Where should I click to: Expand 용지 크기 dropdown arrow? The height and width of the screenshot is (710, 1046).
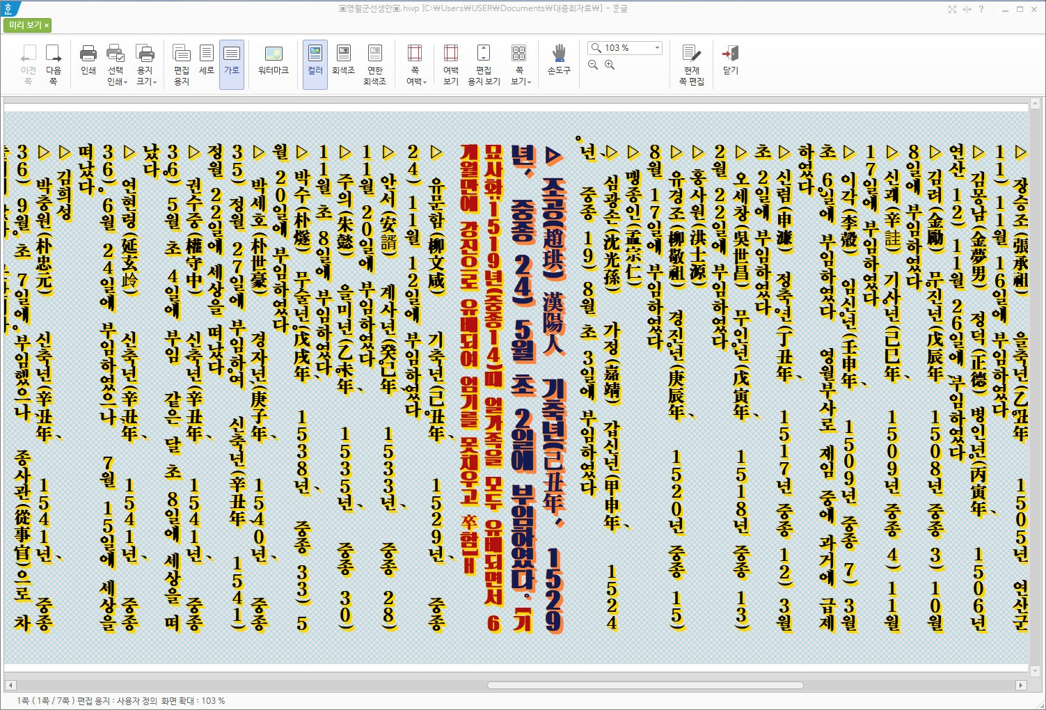(x=154, y=82)
